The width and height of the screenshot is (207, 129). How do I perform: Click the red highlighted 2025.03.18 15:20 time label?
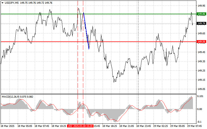coord(80,126)
